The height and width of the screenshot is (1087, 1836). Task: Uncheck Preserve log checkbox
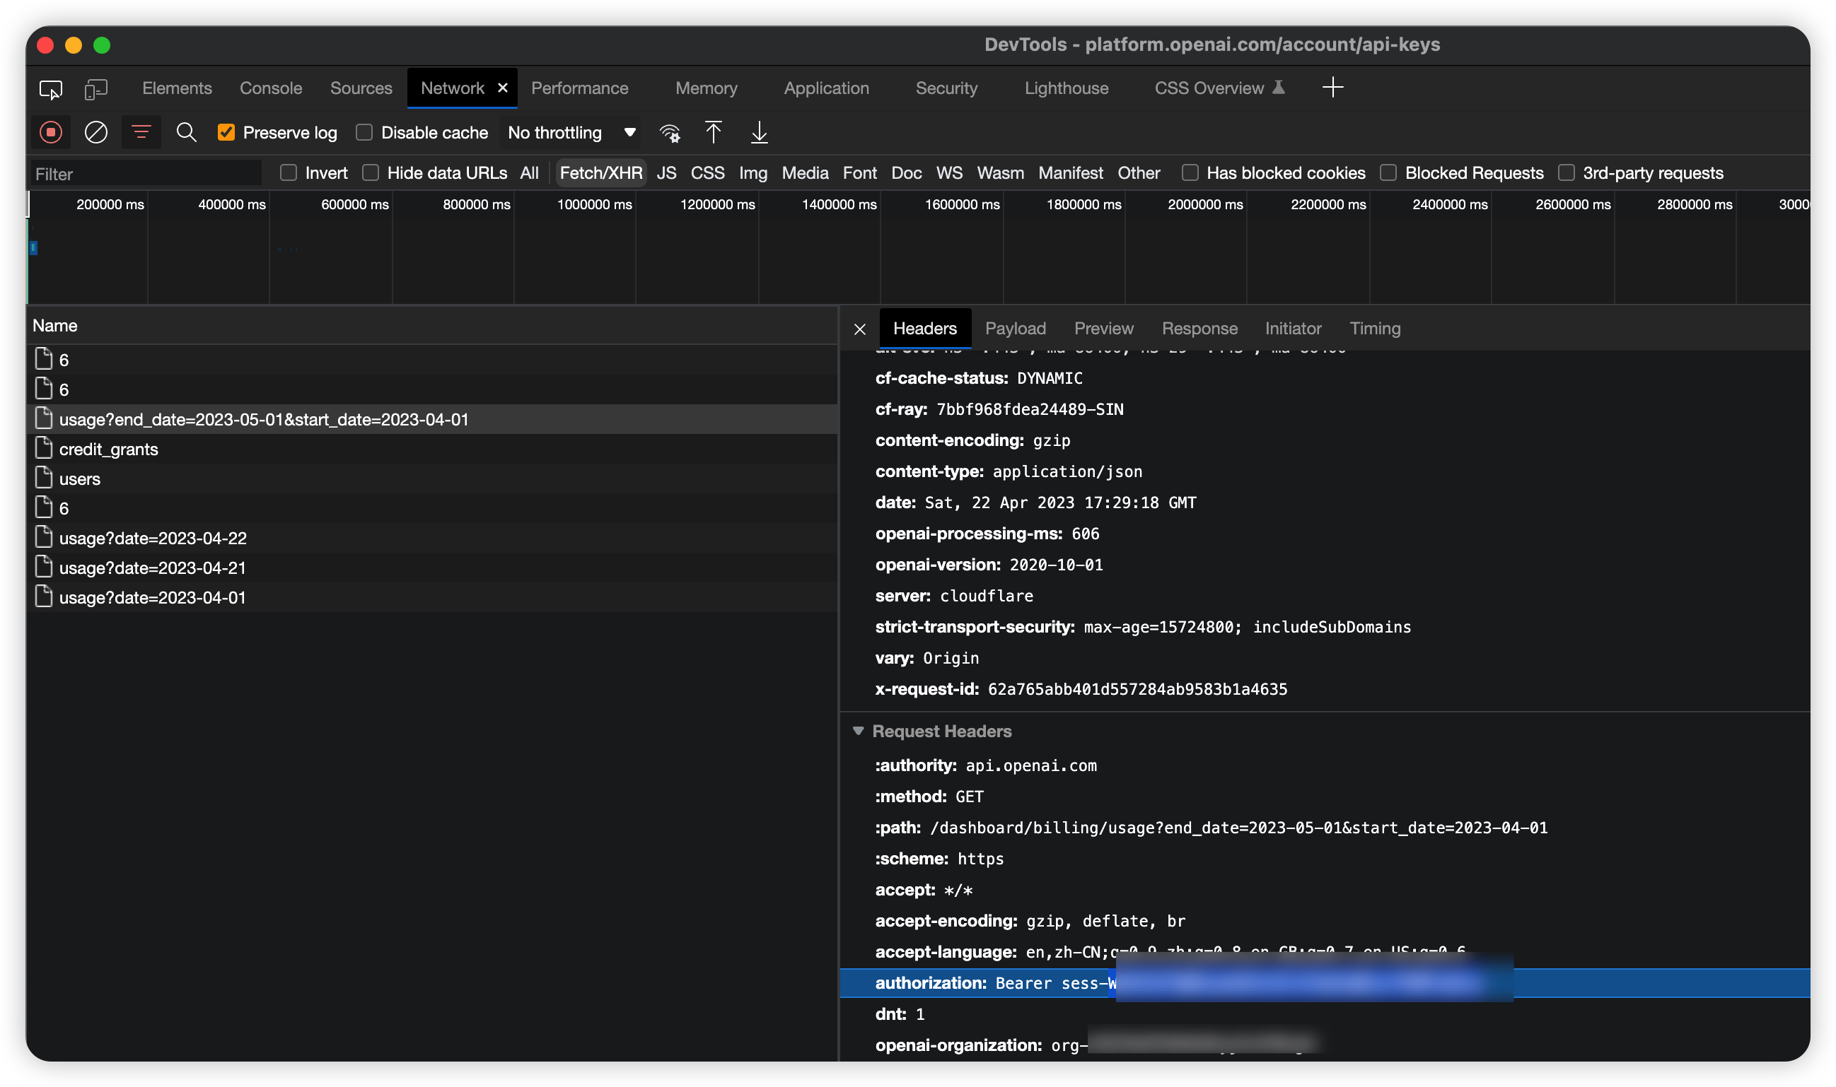pos(226,133)
